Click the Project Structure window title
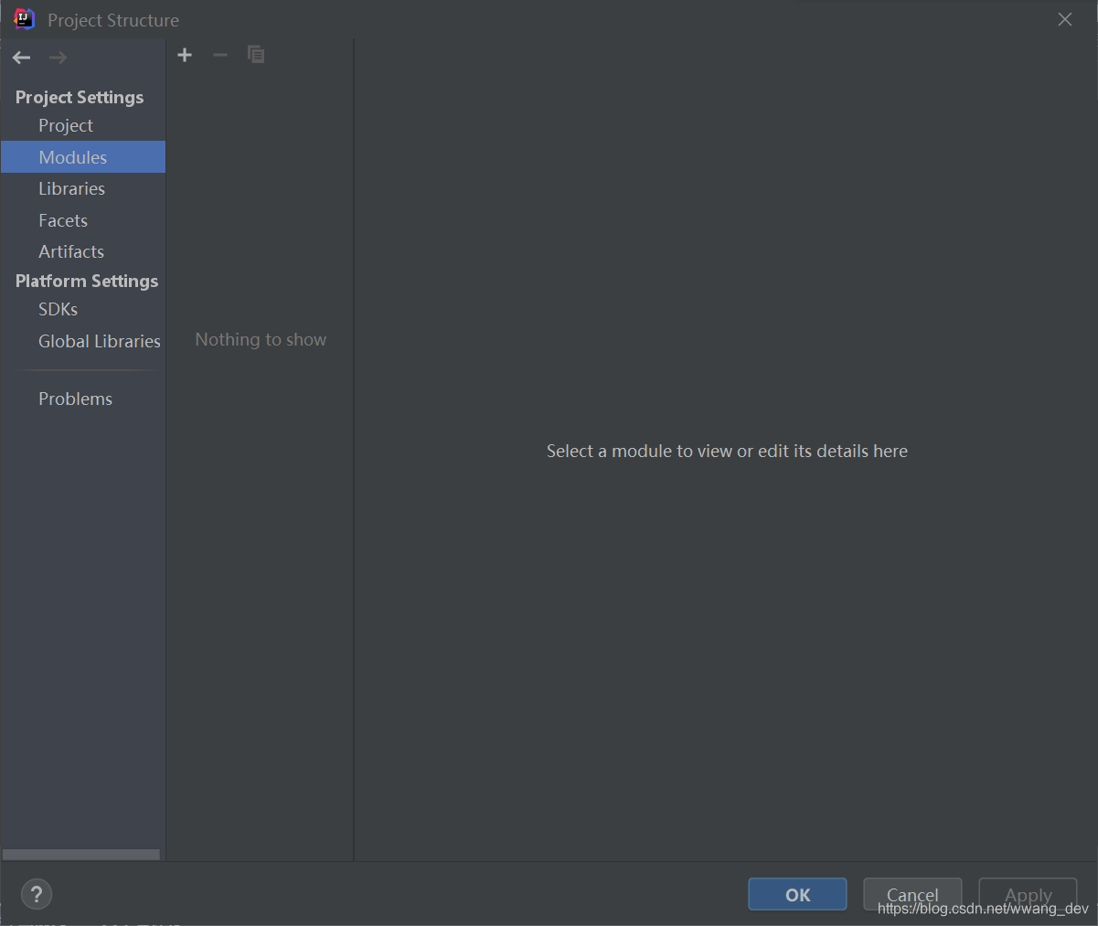Image resolution: width=1098 pixels, height=926 pixels. [113, 20]
